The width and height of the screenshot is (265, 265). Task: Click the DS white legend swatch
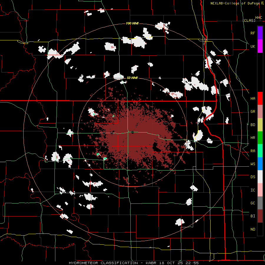click(x=260, y=177)
